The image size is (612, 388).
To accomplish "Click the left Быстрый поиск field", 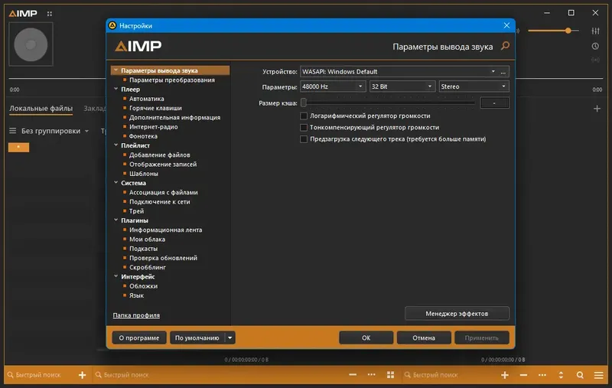I will coord(38,375).
